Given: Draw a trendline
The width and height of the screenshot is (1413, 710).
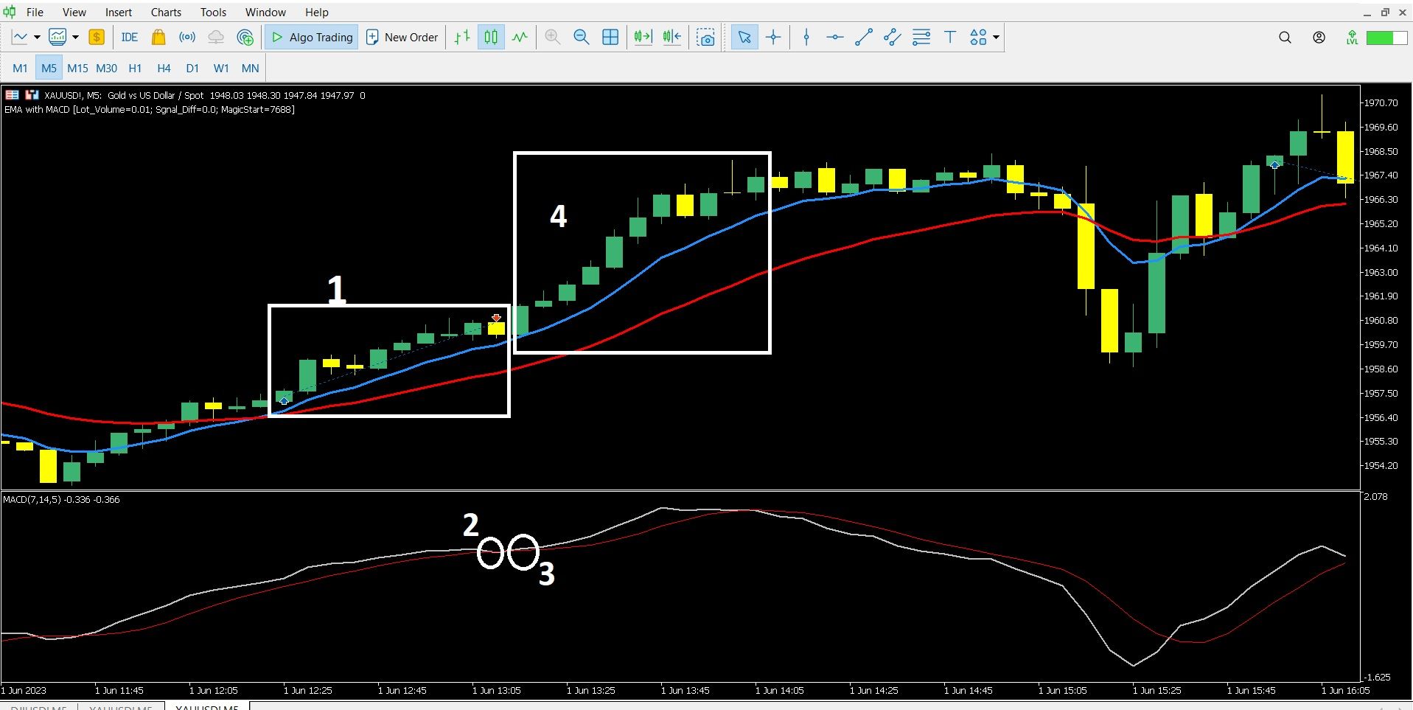Looking at the screenshot, I should pos(863,37).
